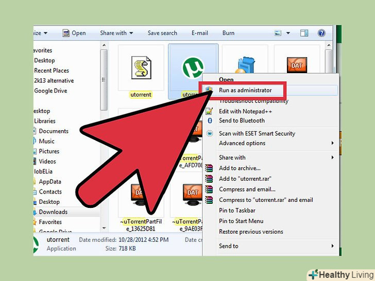Expand the Share with submenu arrow
Screen dimensions: 375x281
pyautogui.click(x=332, y=157)
